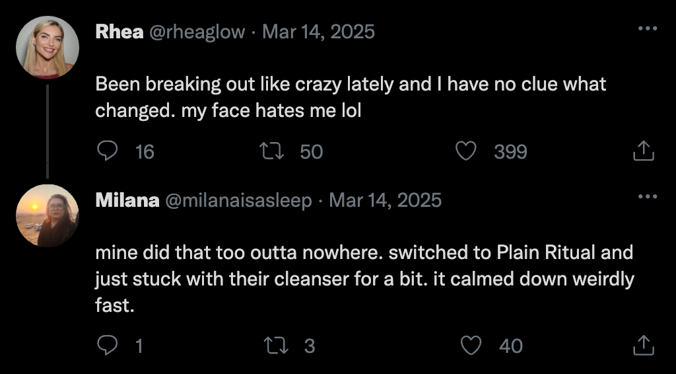
Task: Share Milana's reply
Action: pos(643,345)
